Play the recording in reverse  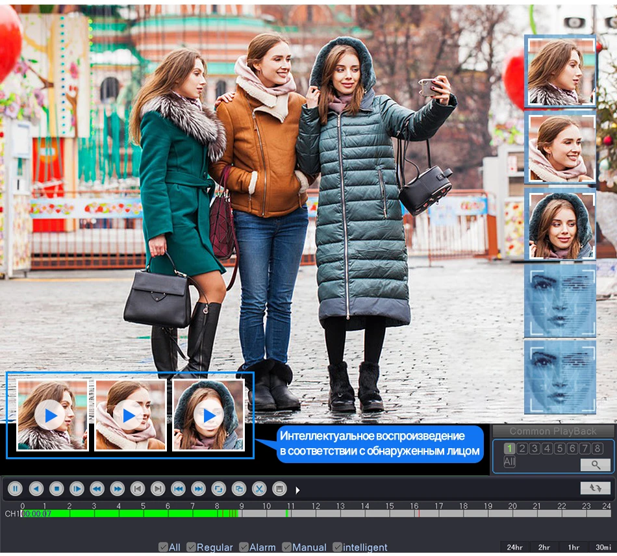click(x=36, y=488)
